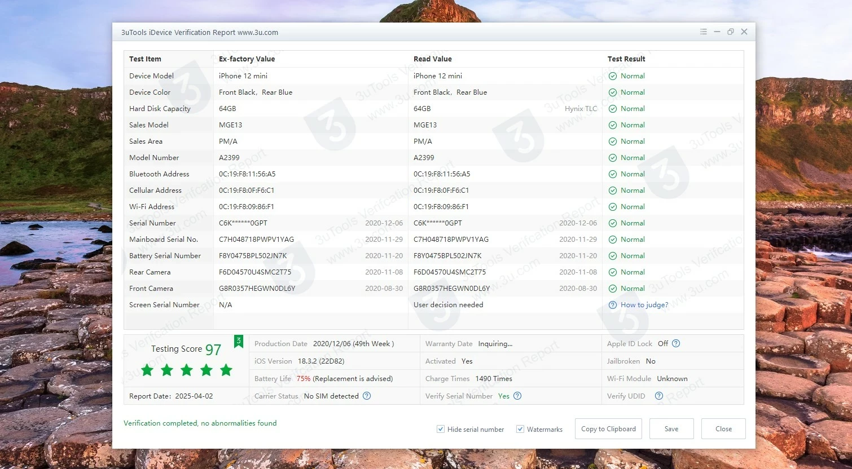Viewport: 852px width, 469px height.
Task: Click the Report Date 2025-04-02 text
Action: tap(171, 396)
